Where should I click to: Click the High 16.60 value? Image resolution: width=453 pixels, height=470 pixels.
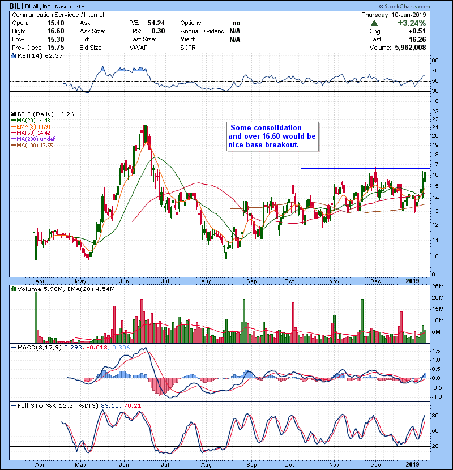(55, 31)
